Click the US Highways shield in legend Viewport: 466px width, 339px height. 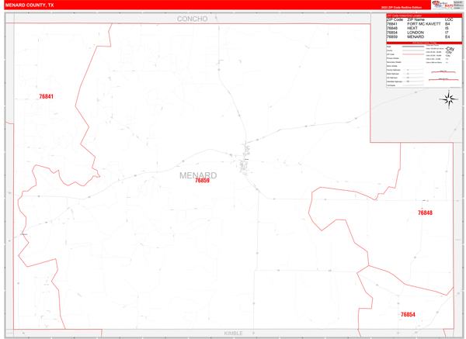point(409,77)
